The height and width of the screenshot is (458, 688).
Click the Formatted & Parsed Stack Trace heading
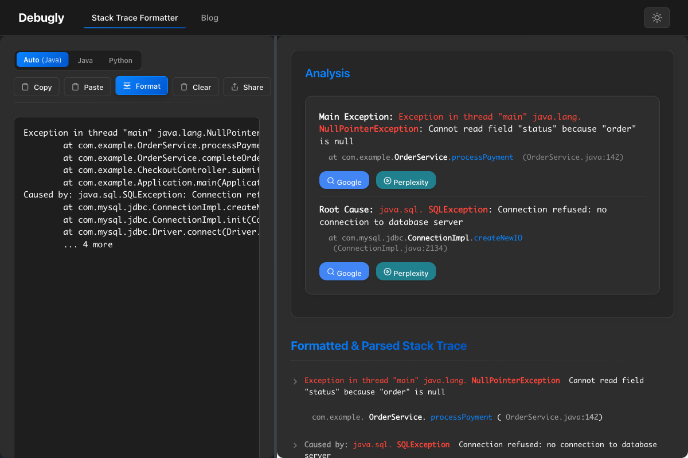click(378, 346)
